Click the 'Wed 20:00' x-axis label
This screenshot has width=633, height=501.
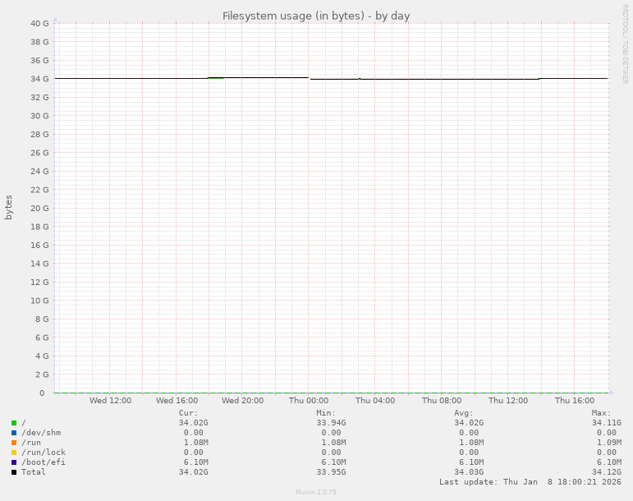pos(243,401)
